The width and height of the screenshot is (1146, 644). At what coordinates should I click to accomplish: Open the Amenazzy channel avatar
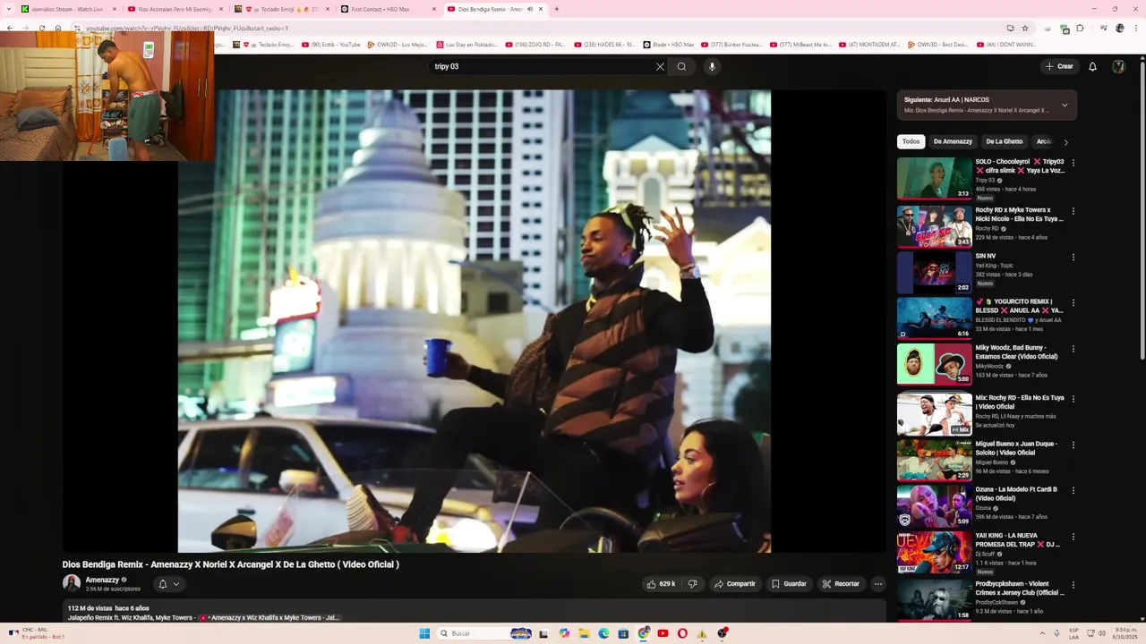coord(72,583)
